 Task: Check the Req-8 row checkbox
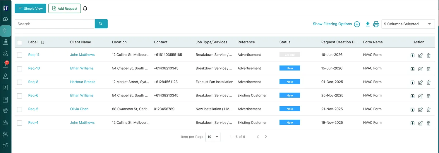(x=20, y=82)
